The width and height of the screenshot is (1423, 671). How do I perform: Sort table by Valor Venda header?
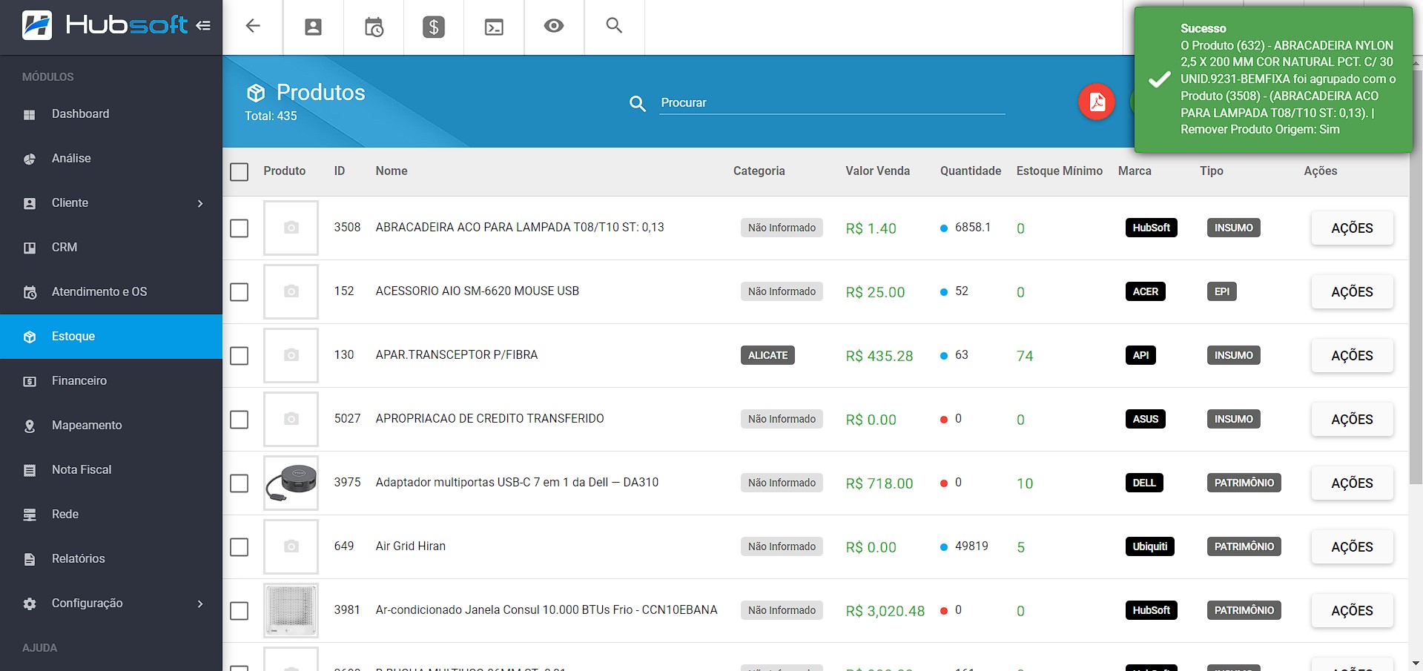[877, 171]
